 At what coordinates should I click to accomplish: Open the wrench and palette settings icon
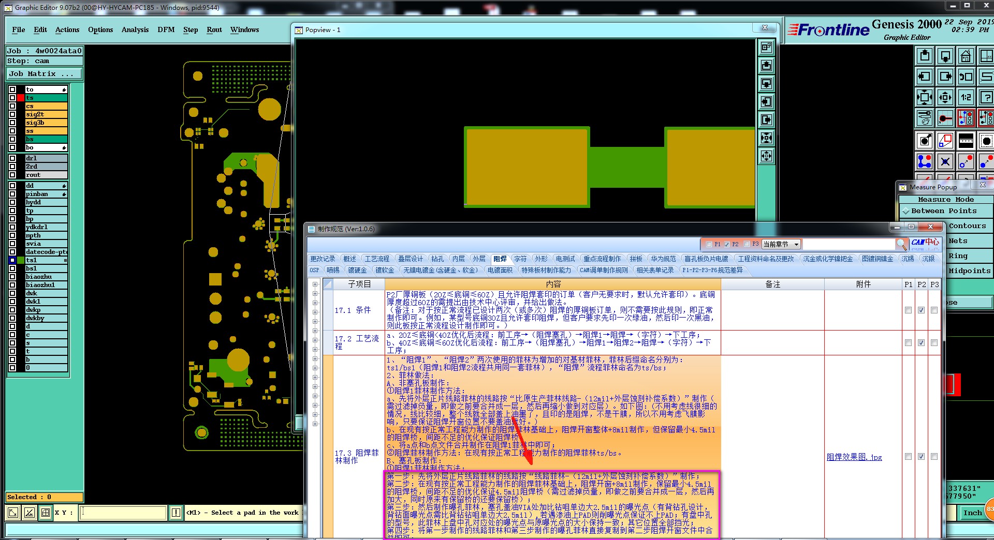pos(925,118)
